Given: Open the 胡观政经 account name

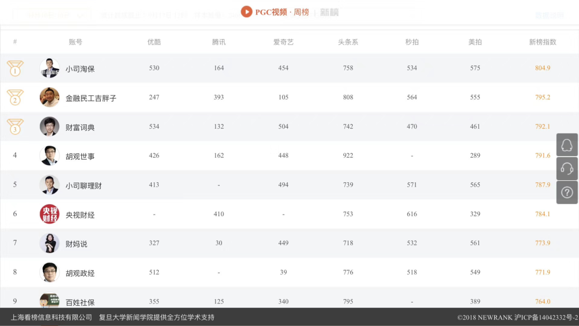Looking at the screenshot, I should [80, 273].
